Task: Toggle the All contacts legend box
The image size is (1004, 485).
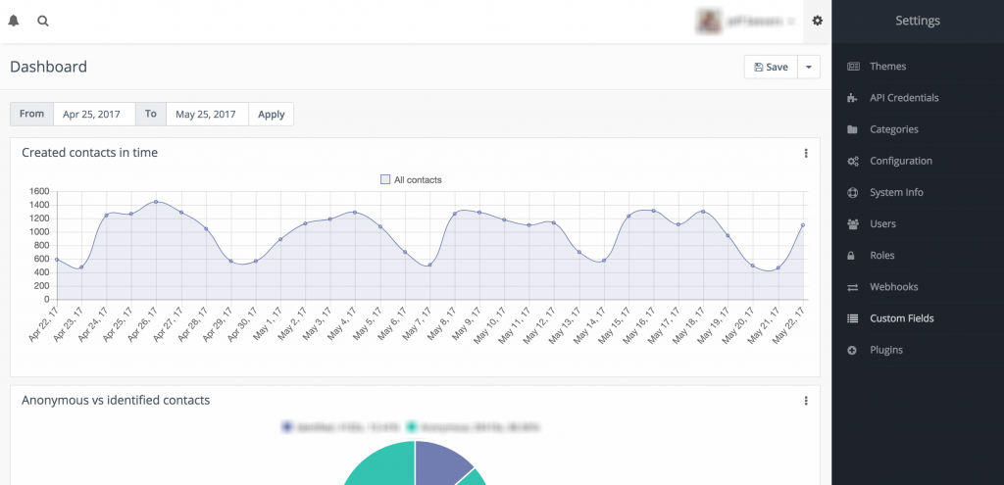Action: pos(385,180)
